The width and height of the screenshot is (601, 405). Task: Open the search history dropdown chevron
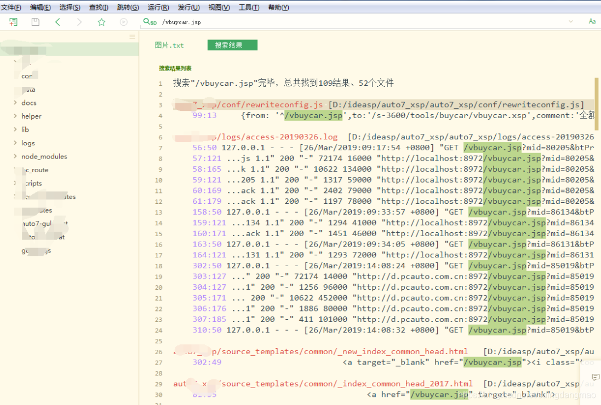tap(570, 21)
